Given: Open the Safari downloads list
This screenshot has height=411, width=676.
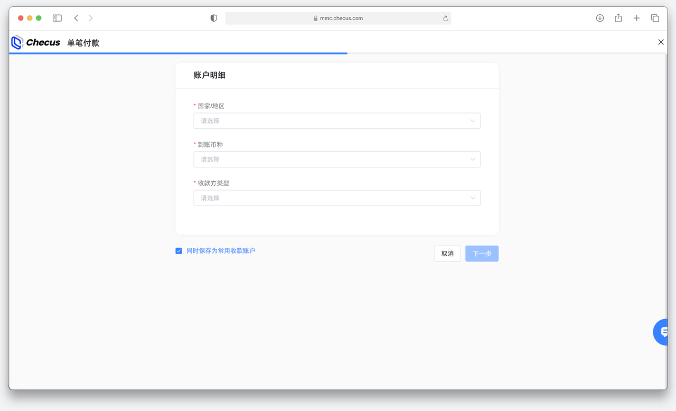Looking at the screenshot, I should click(599, 18).
